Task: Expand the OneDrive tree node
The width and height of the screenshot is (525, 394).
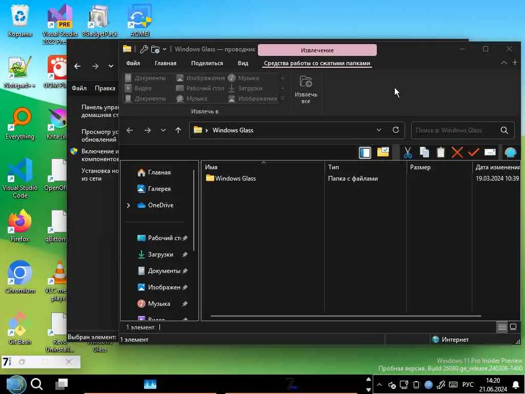Action: [x=128, y=205]
